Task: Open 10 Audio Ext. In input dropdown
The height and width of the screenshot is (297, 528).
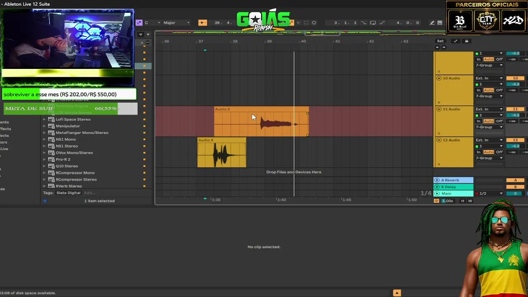Action: [x=489, y=78]
